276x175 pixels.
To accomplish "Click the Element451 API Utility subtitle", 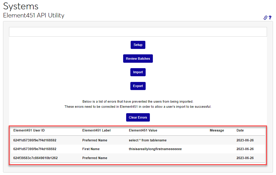I will 34,15.
